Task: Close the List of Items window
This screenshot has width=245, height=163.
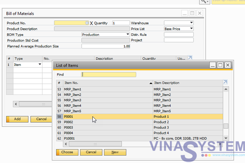Action: [x=228, y=65]
